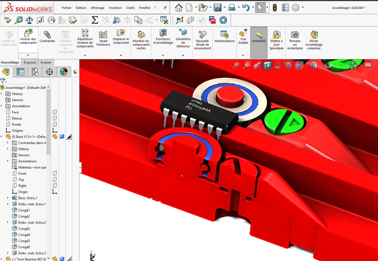This screenshot has height=261, width=378.
Task: Click Prendre un instantané camera icon
Action: [x=295, y=40]
